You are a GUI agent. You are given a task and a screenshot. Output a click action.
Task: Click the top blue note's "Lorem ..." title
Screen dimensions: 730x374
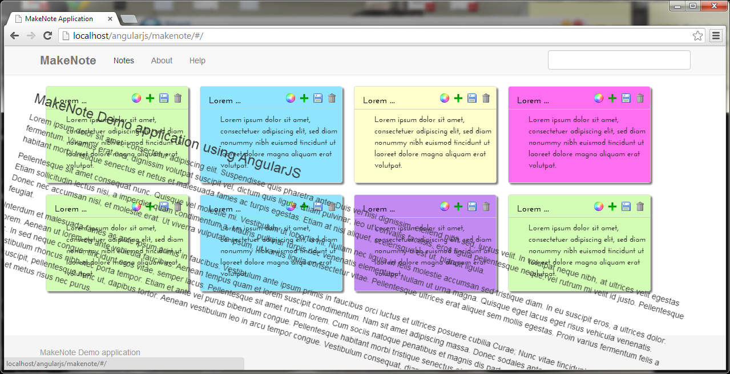click(x=225, y=100)
